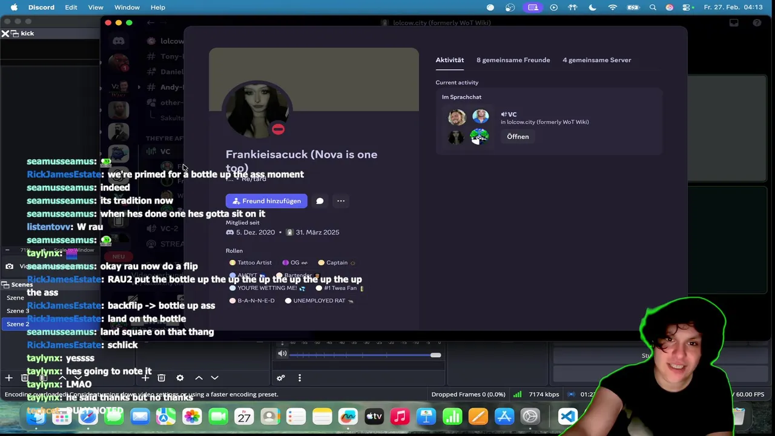Click the YOU'RE WETTING ME! role badge

(x=267, y=288)
